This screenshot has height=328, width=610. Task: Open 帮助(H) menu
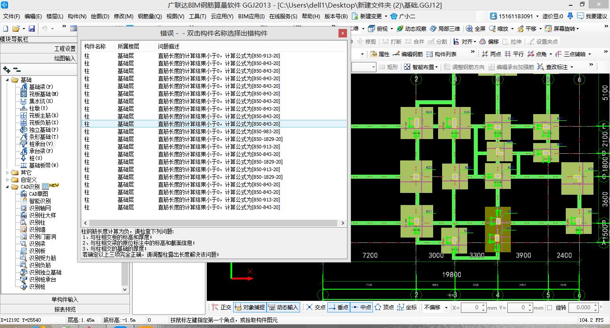(311, 16)
